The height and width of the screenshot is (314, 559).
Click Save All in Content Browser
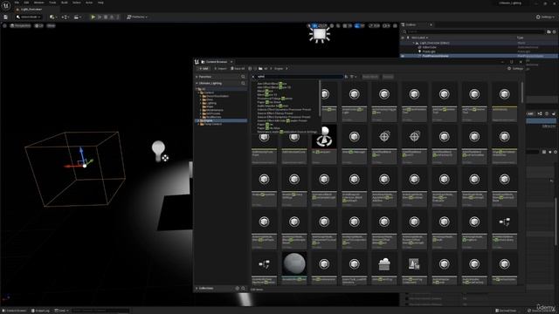[238, 69]
